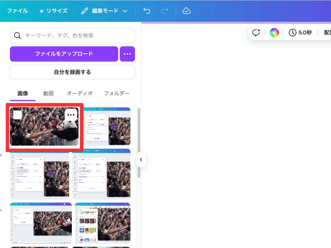Click the redo arrow icon

coord(164,11)
